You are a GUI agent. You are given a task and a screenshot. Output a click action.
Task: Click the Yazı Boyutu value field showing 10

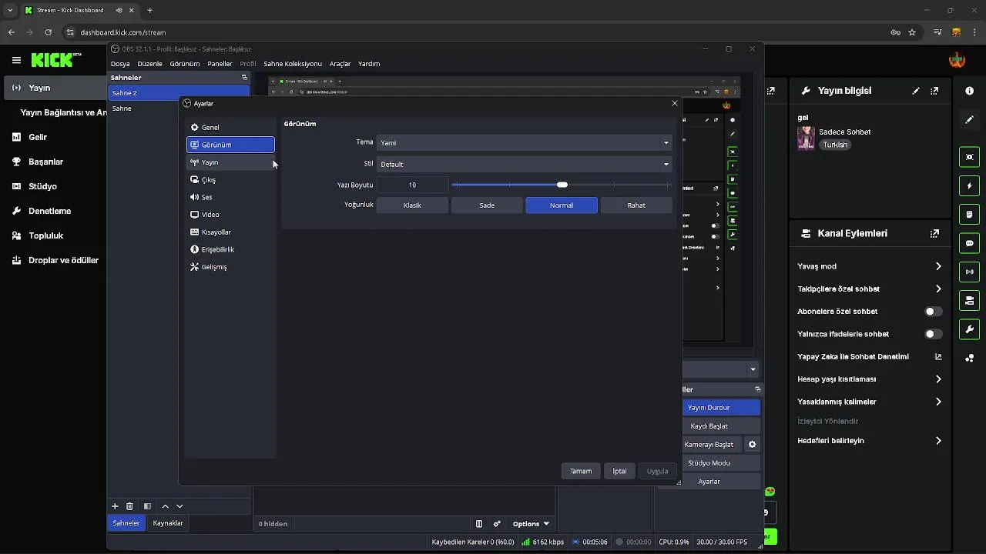pyautogui.click(x=412, y=185)
